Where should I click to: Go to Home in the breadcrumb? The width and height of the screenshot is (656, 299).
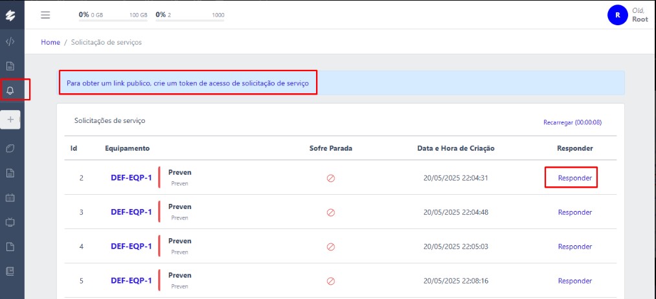click(51, 42)
